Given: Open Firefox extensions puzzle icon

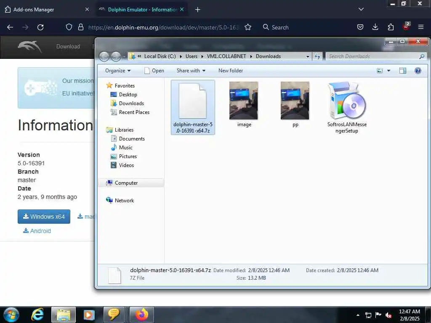Looking at the screenshot, I should [391, 27].
